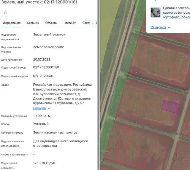
Task: Click the assignment date 20.07.2023
Action: click(x=42, y=60)
